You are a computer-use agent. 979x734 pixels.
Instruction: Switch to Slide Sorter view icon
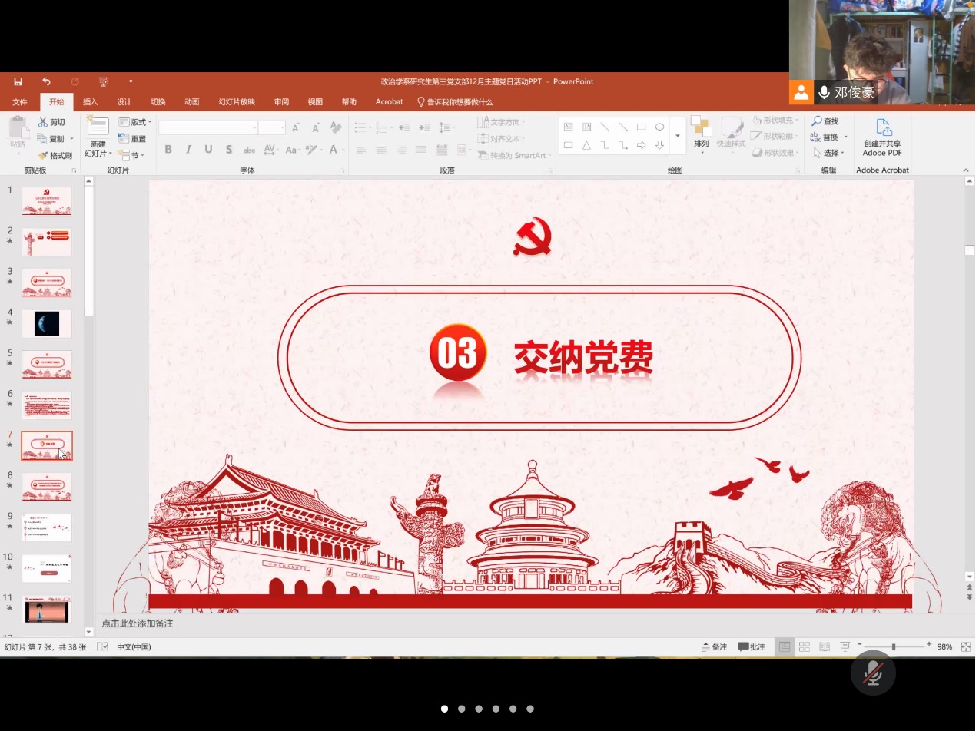pos(804,647)
